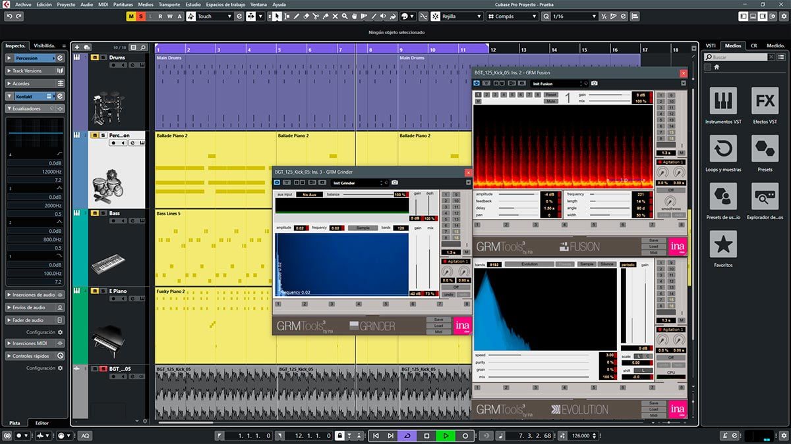Open Archivo menu
Image resolution: width=791 pixels, height=444 pixels.
(23, 4)
